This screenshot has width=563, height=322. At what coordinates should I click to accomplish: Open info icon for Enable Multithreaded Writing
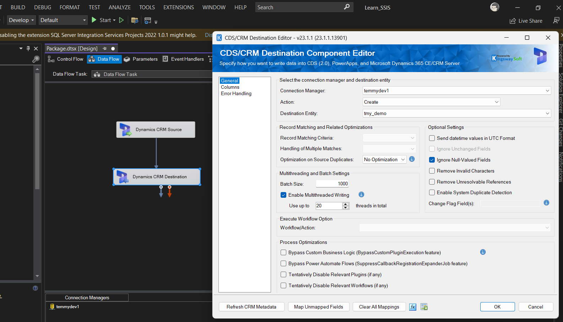[361, 195]
